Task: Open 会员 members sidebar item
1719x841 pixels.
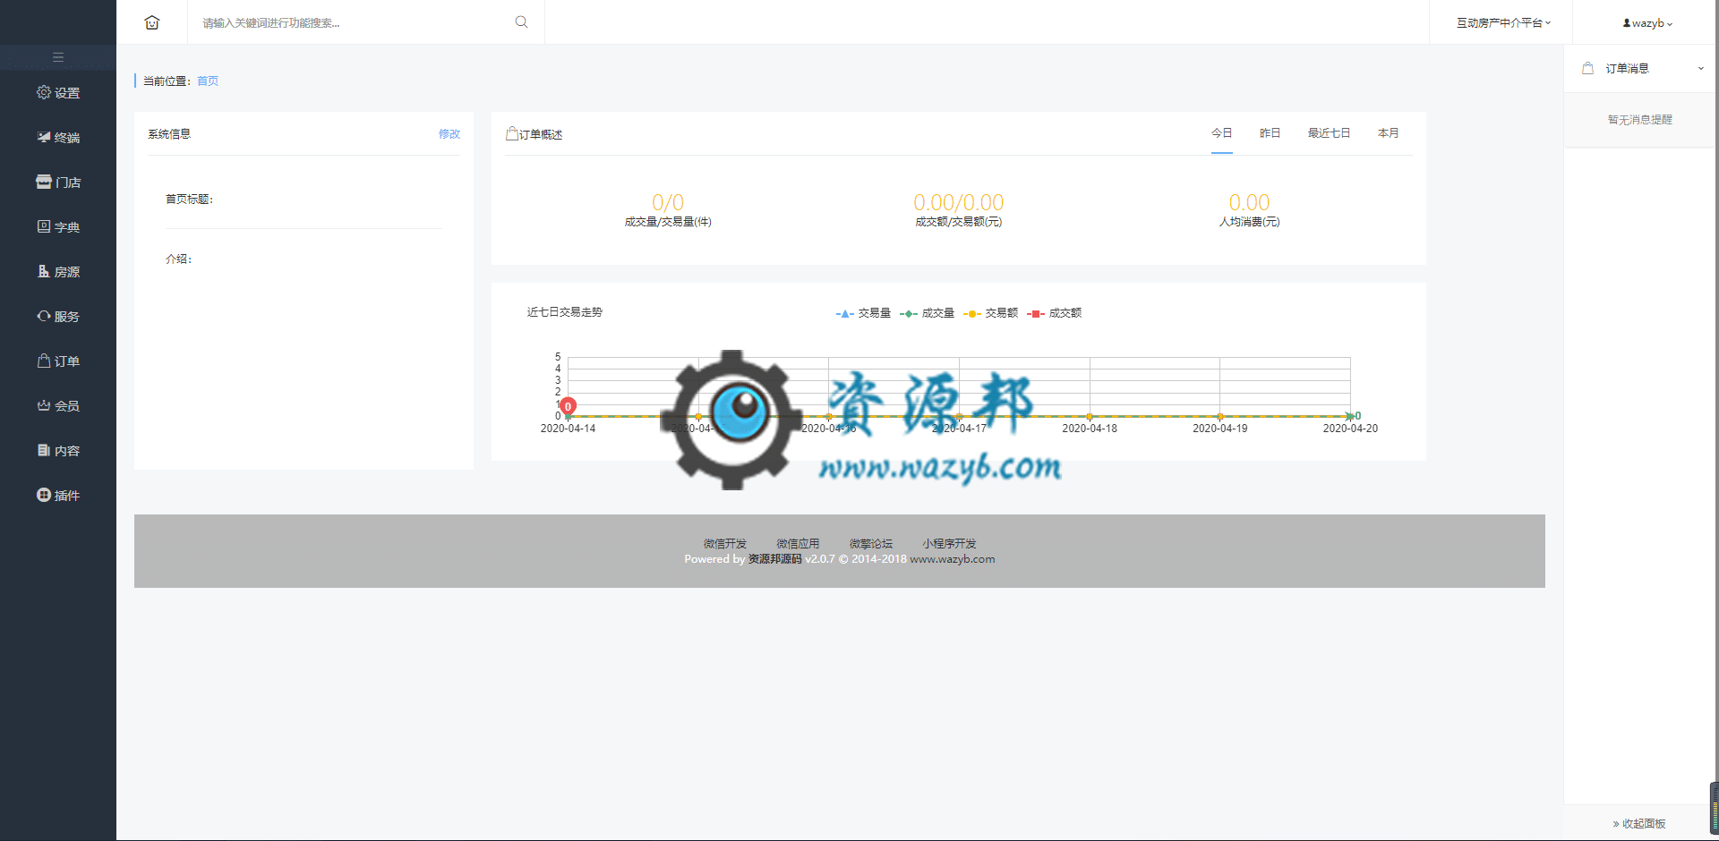Action: tap(58, 405)
